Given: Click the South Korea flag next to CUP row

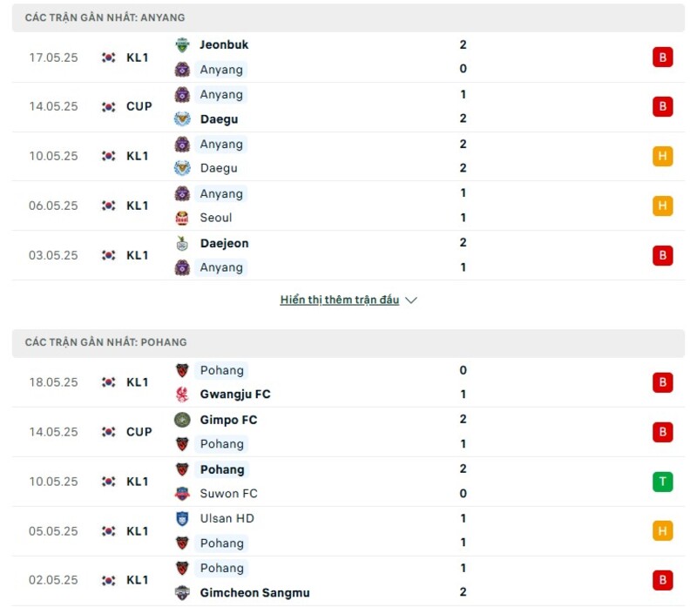Looking at the screenshot, I should coord(106,106).
